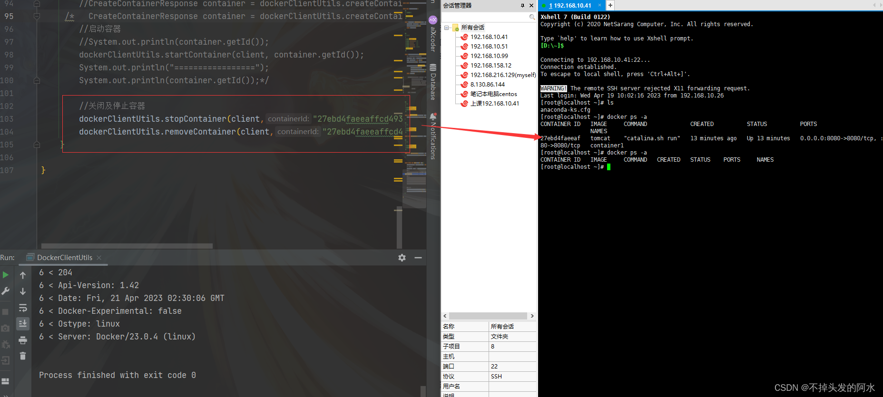Open Run panel settings gear

pos(402,257)
